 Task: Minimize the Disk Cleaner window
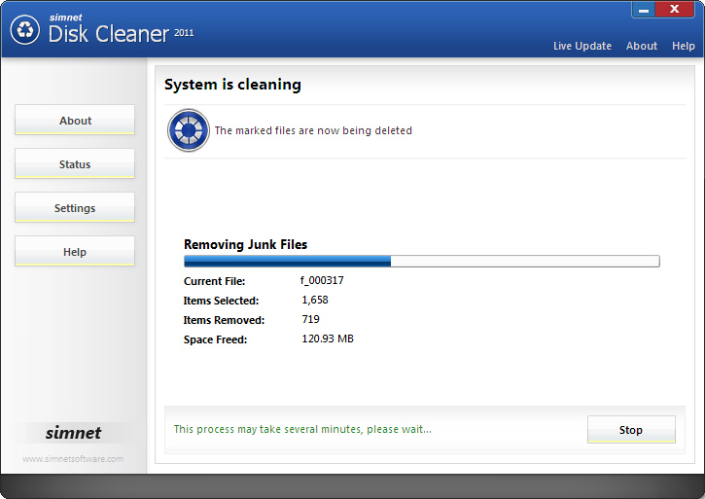(645, 10)
